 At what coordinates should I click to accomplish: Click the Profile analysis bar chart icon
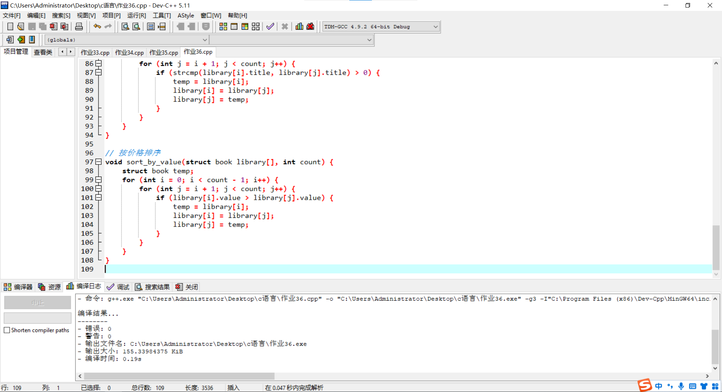299,26
